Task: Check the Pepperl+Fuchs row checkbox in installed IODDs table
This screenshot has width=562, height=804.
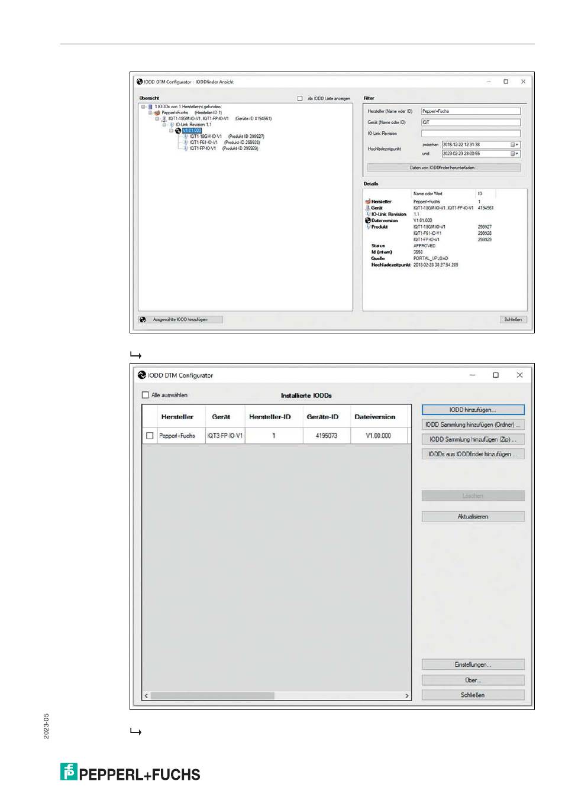Action: coord(150,436)
